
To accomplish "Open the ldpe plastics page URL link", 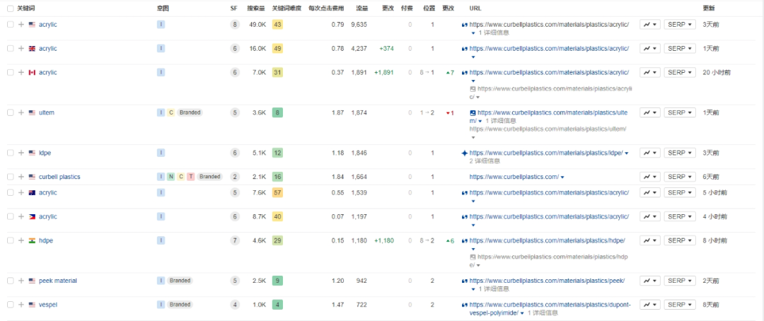I will click(x=545, y=153).
